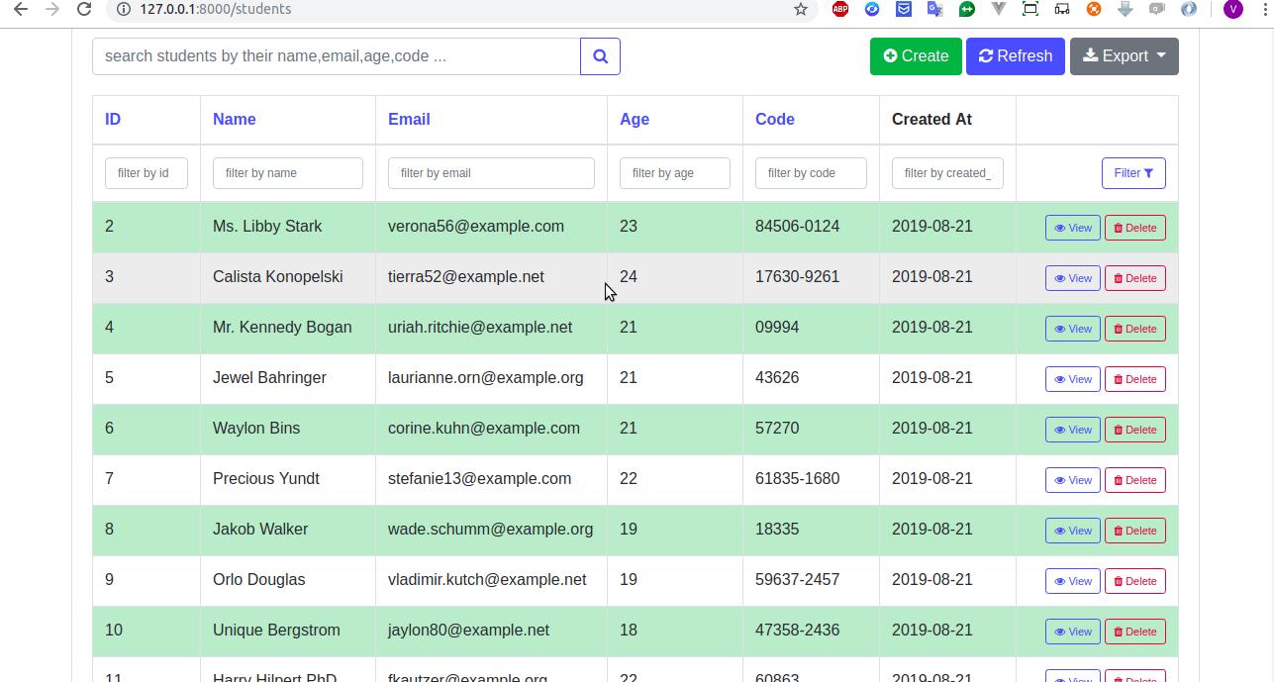
Task: Apply column filters with Filter button
Action: pos(1133,173)
